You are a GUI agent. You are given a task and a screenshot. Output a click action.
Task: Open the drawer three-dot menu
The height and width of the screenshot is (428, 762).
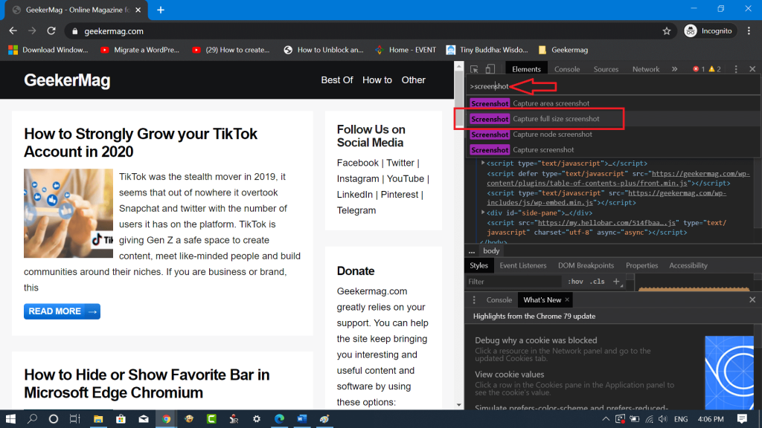point(474,300)
